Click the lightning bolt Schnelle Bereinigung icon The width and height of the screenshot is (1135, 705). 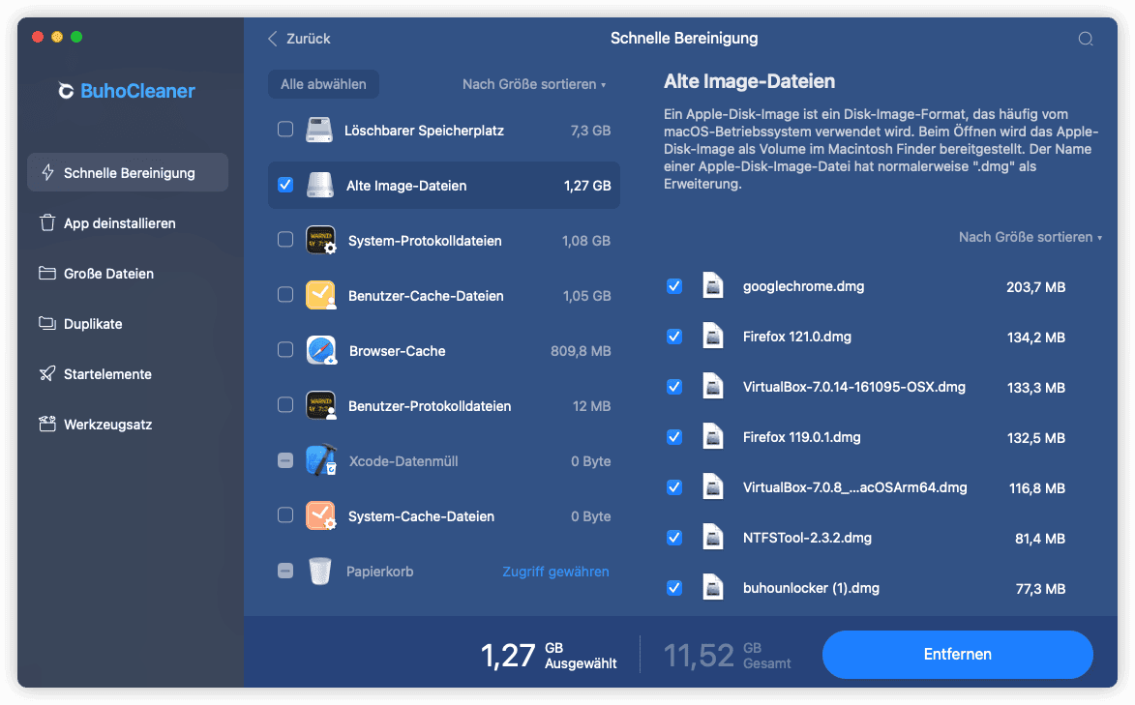(47, 172)
